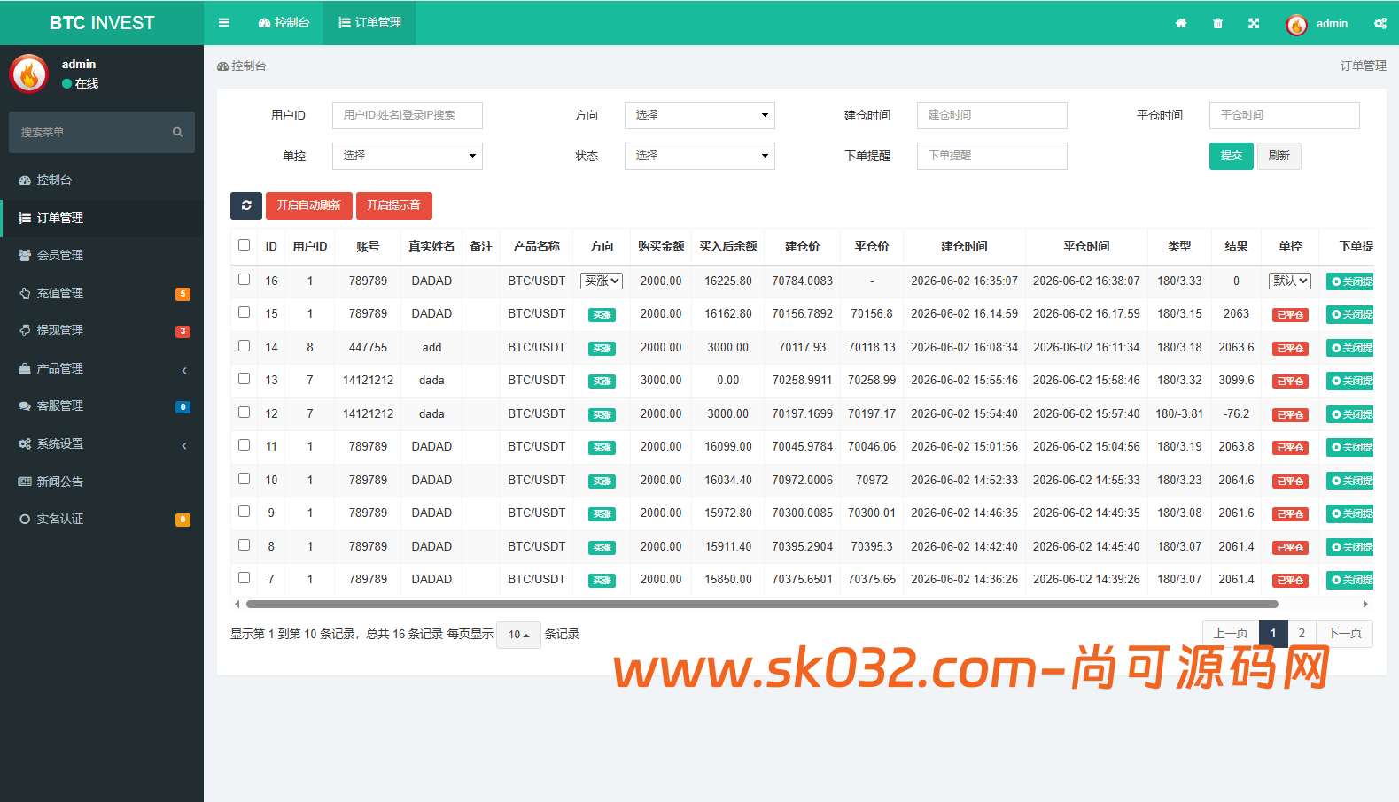Image resolution: width=1399 pixels, height=802 pixels.
Task: Open 订单管理 in sidebar
Action: (x=102, y=218)
